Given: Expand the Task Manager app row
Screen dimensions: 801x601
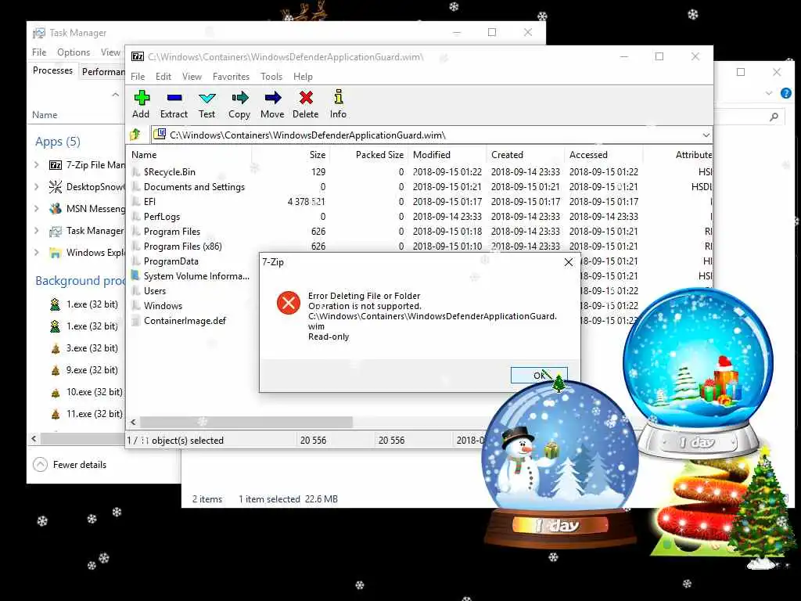Looking at the screenshot, I should [36, 231].
